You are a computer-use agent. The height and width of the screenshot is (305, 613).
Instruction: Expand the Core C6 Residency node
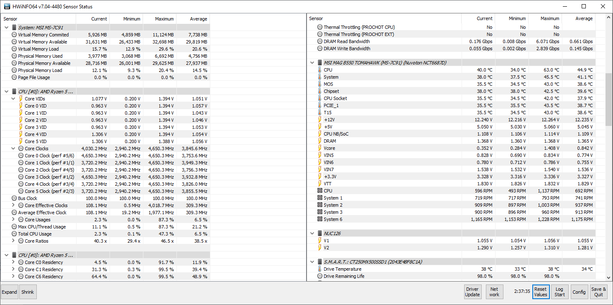pos(13,277)
